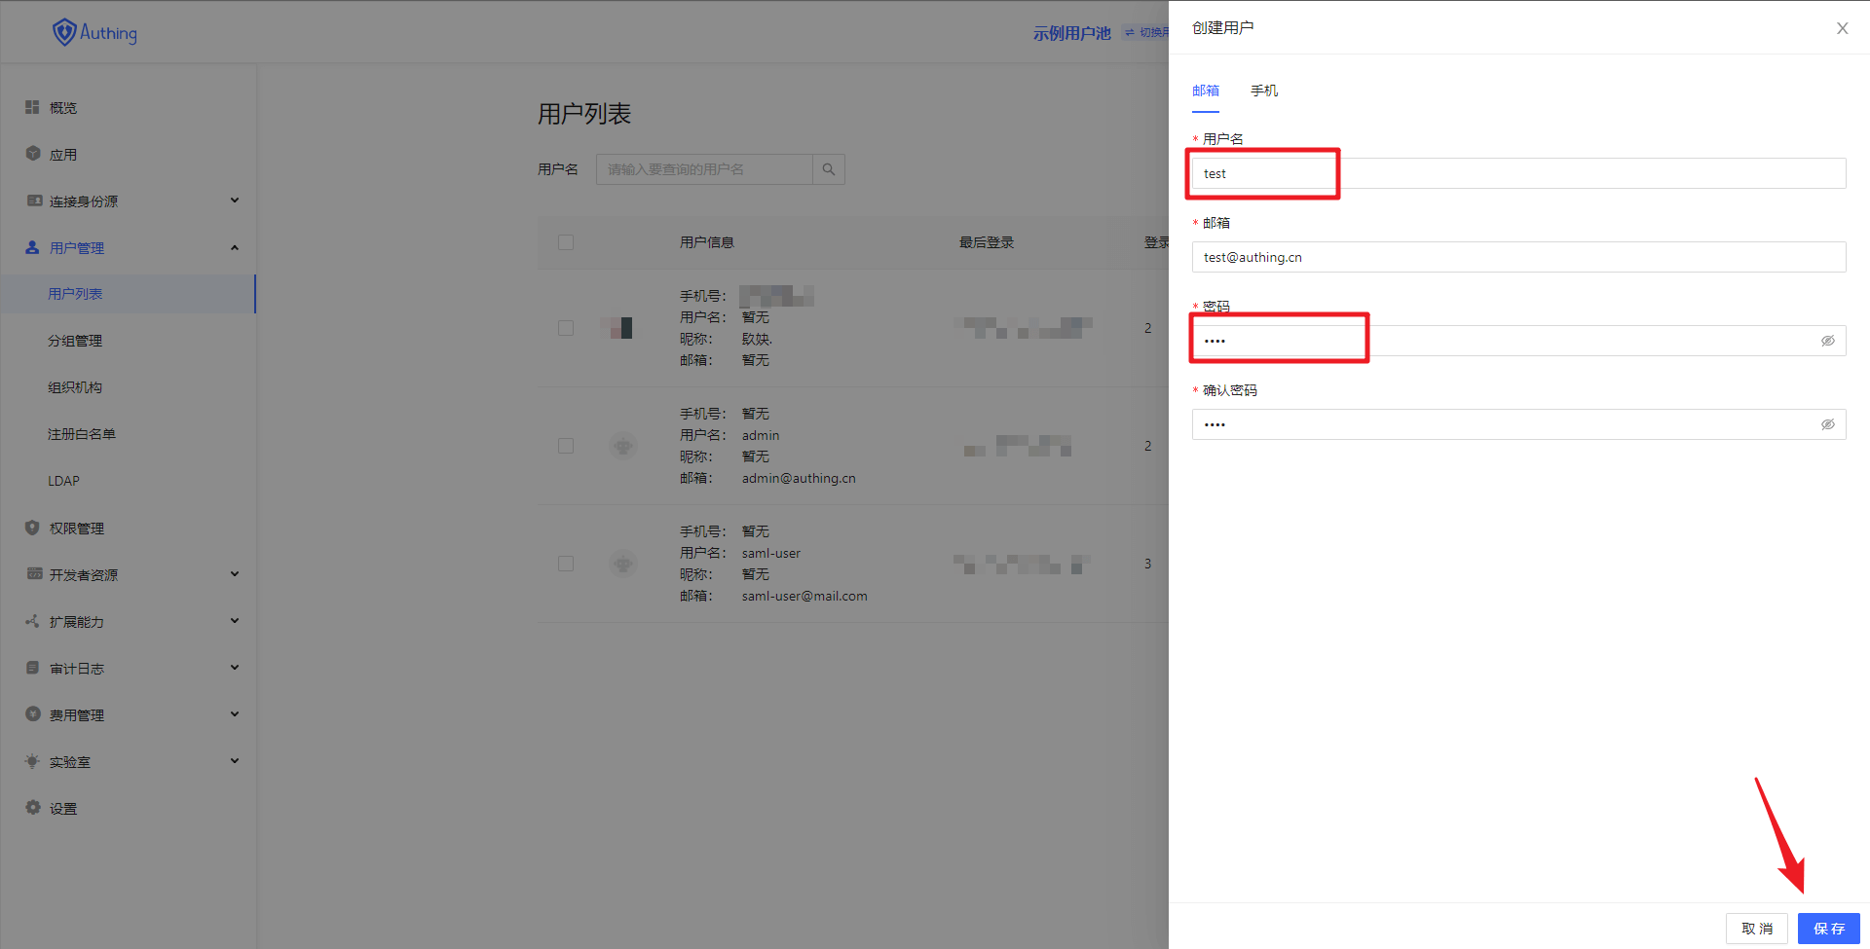Select the 权限管理 permissions icon
1870x949 pixels.
click(32, 528)
